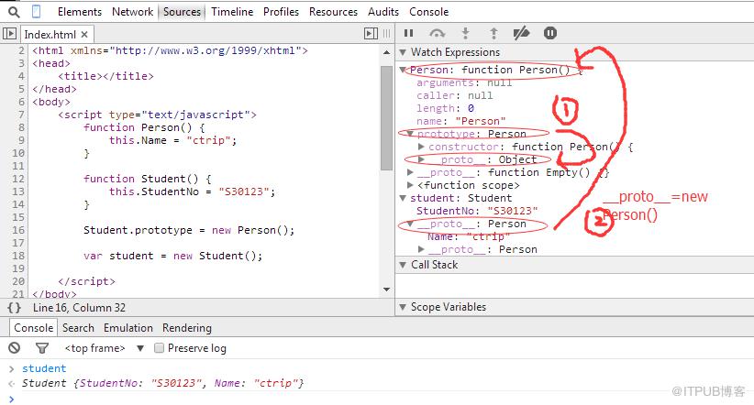The height and width of the screenshot is (405, 754).
Task: Click the 'StudentNo: "S30123"' property row
Action: (477, 211)
